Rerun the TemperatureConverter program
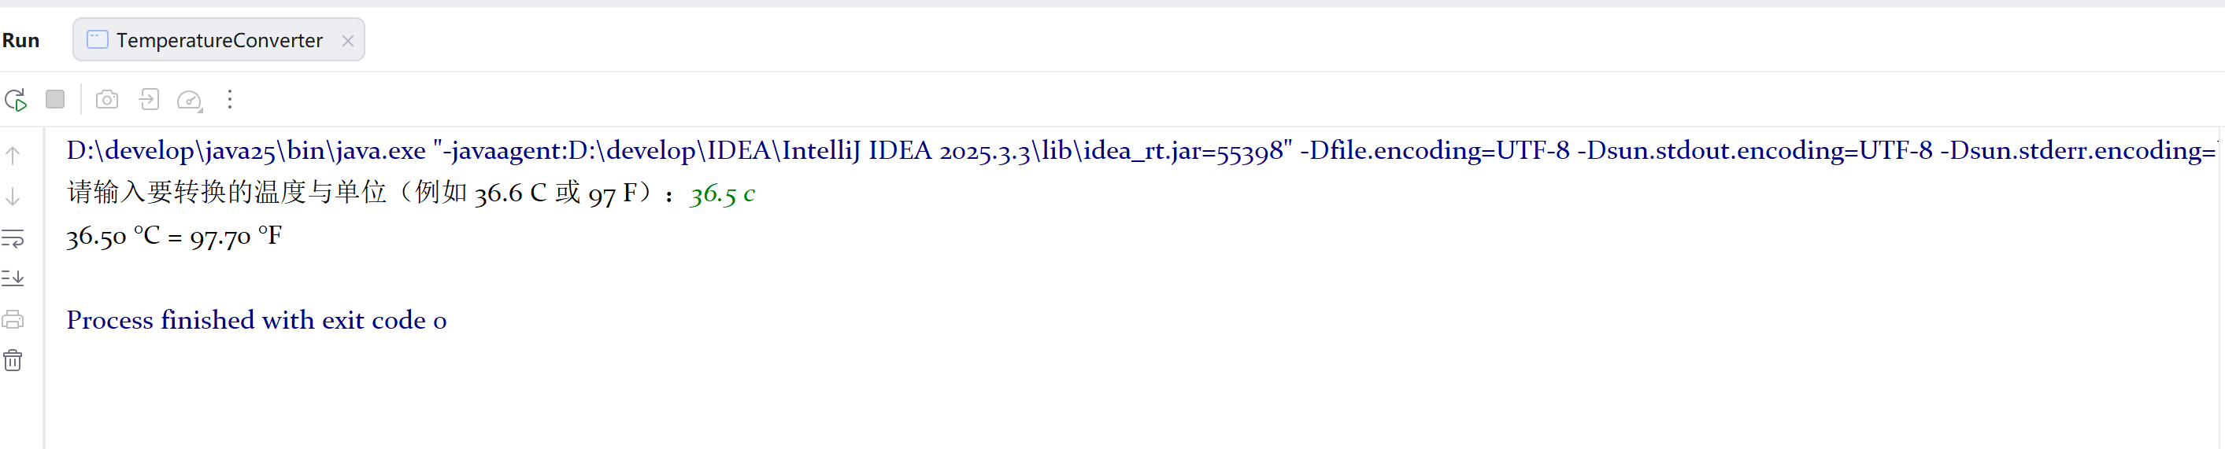Image resolution: width=2225 pixels, height=449 pixels. pos(16,100)
